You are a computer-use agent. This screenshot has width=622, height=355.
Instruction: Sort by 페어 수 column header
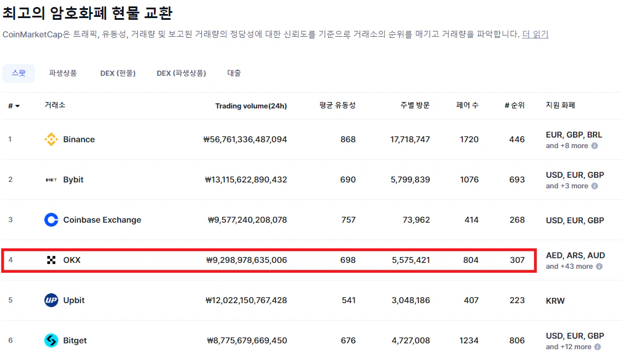coord(468,105)
